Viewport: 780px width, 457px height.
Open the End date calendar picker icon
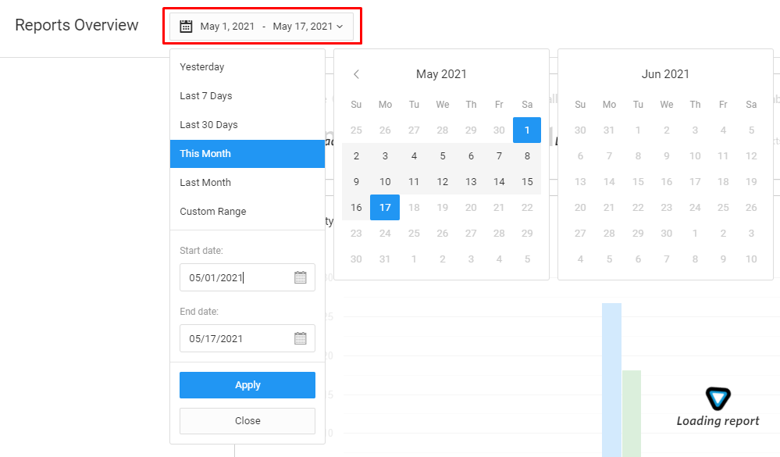pyautogui.click(x=301, y=338)
